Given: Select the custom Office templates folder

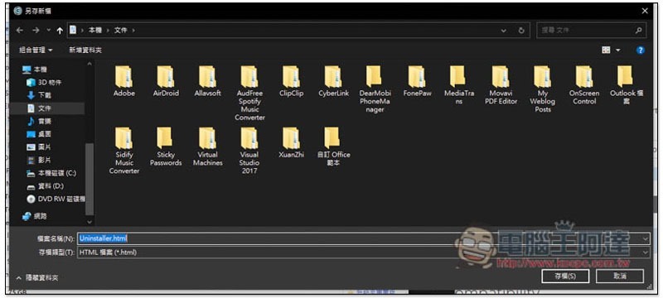Looking at the screenshot, I should click(333, 147).
